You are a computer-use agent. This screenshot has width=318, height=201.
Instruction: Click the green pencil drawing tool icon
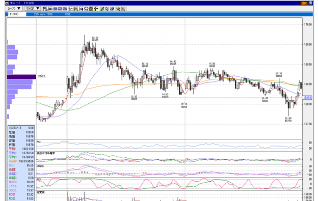(102, 9)
